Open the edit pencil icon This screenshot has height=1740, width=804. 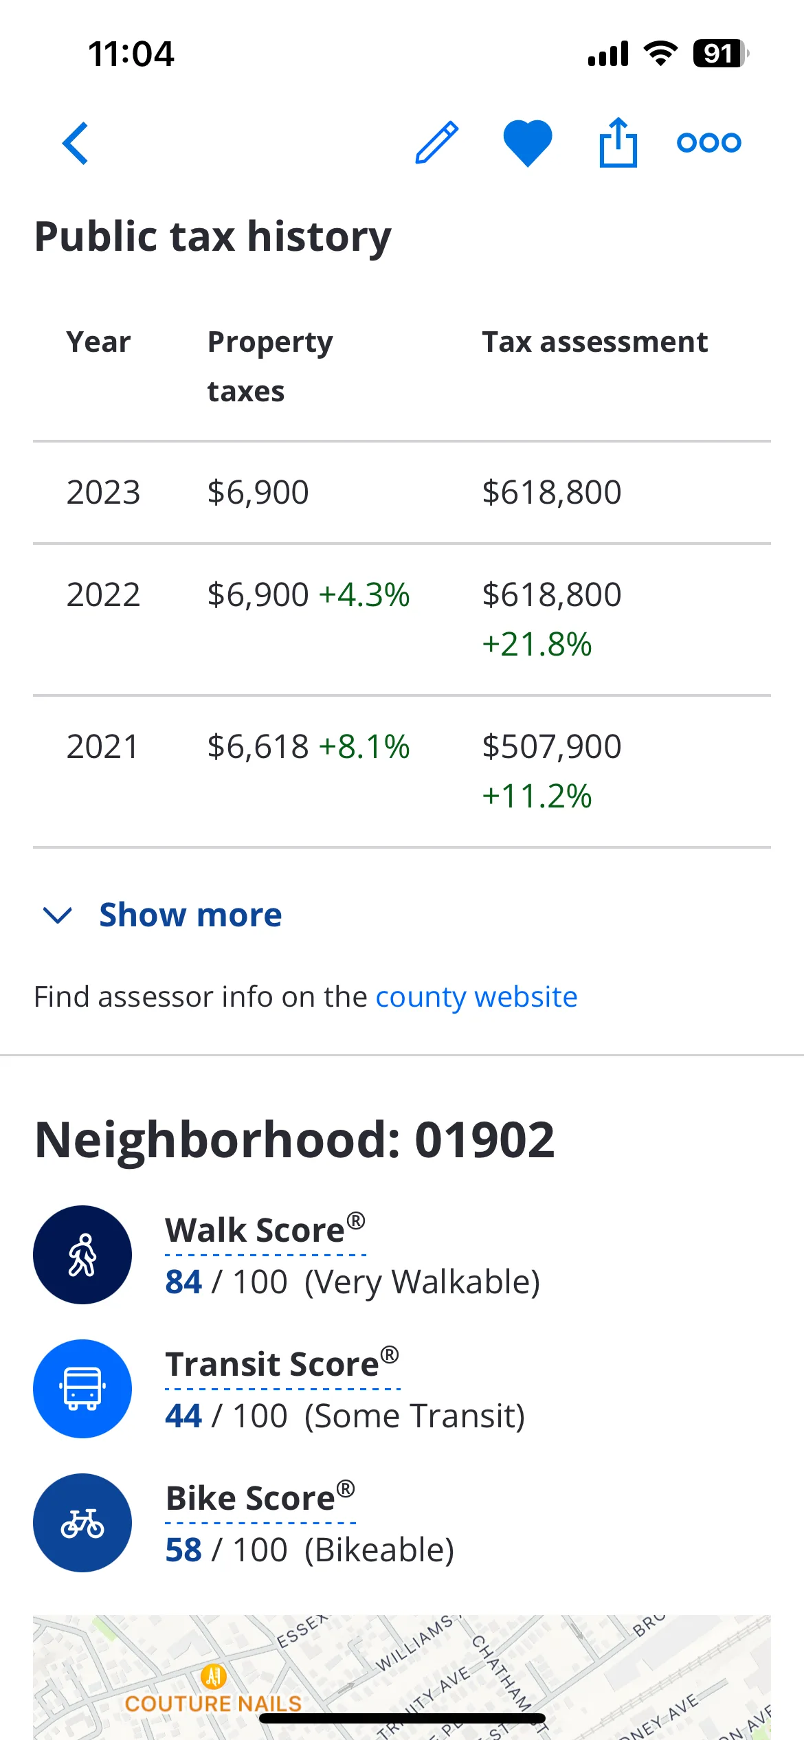click(x=437, y=142)
